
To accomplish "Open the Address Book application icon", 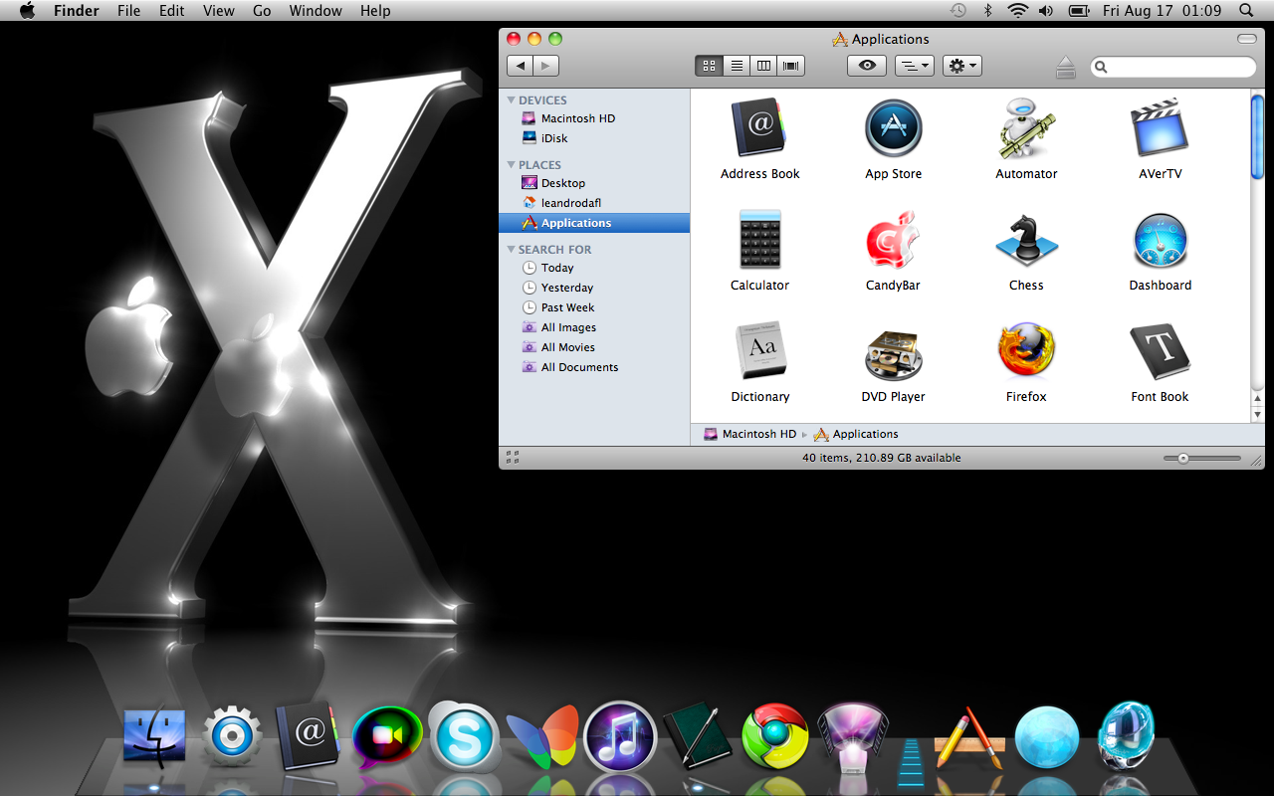I will (759, 129).
